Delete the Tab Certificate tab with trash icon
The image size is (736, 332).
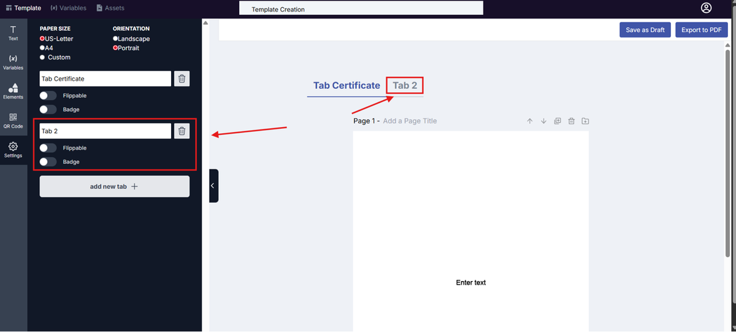[182, 79]
